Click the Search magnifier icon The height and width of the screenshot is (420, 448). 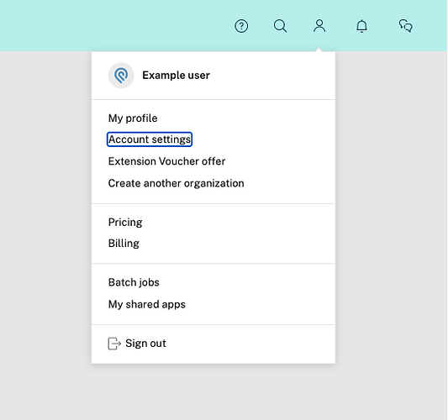[x=280, y=26]
